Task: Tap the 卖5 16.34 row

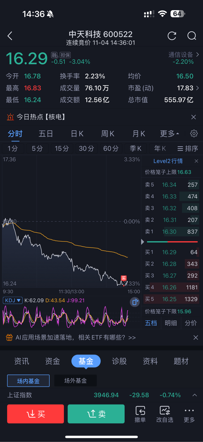Action: click(171, 184)
